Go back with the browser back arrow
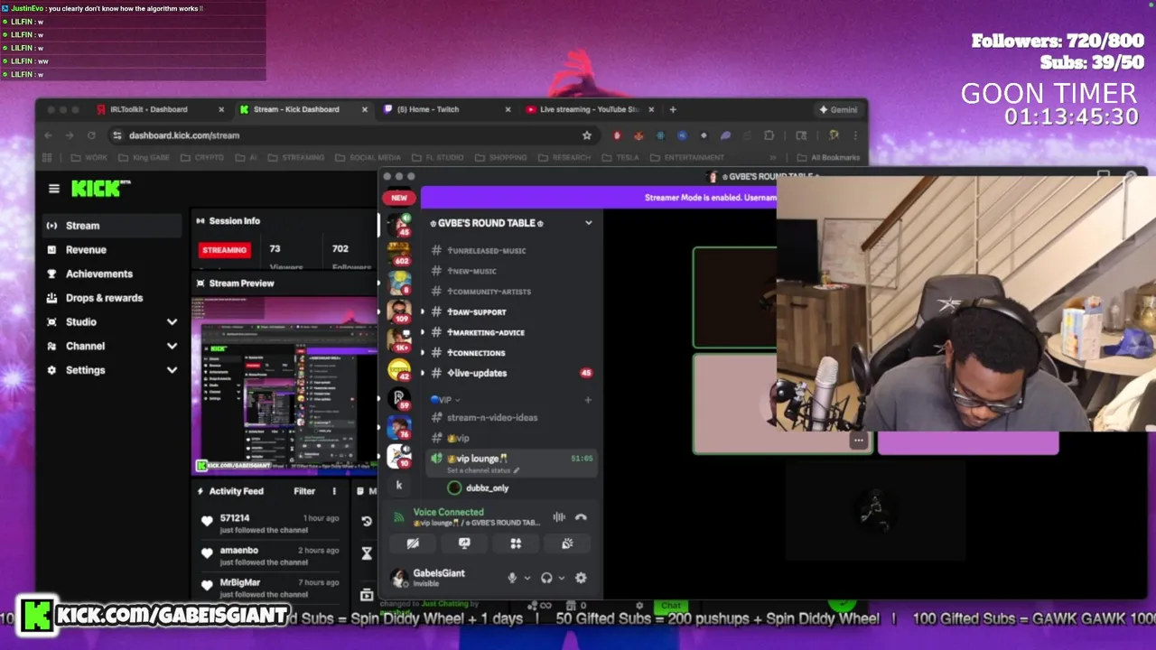 coord(48,135)
